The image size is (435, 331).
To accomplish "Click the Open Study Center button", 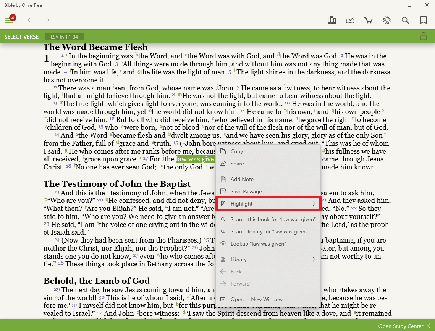I will click(401, 326).
